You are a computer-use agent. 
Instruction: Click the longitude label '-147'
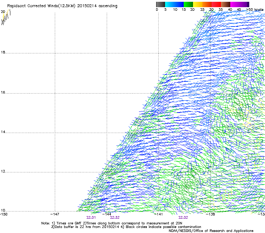coord(55,214)
